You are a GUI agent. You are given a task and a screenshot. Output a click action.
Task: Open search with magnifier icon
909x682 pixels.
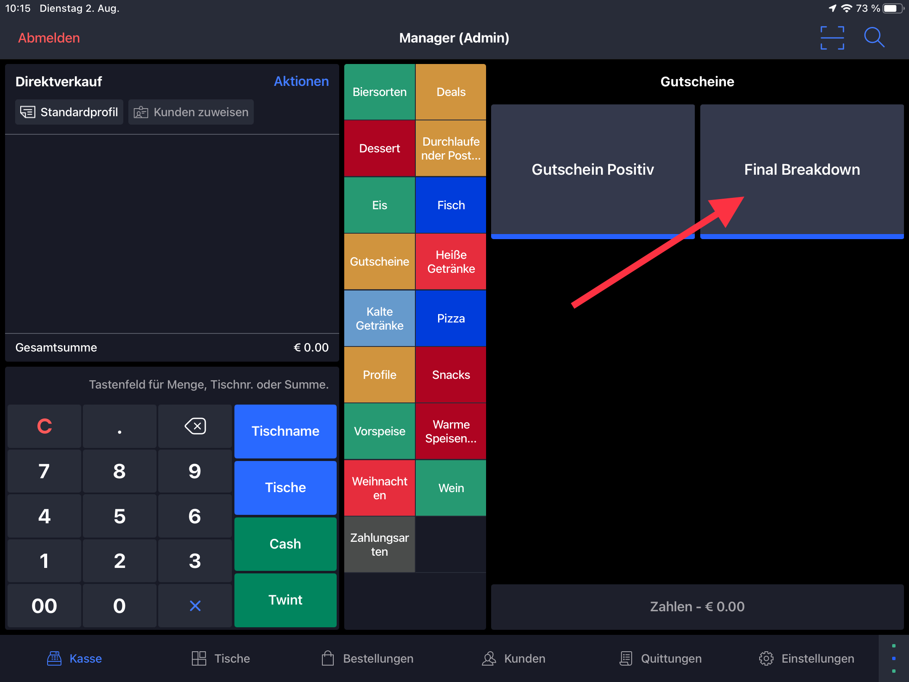pyautogui.click(x=874, y=38)
